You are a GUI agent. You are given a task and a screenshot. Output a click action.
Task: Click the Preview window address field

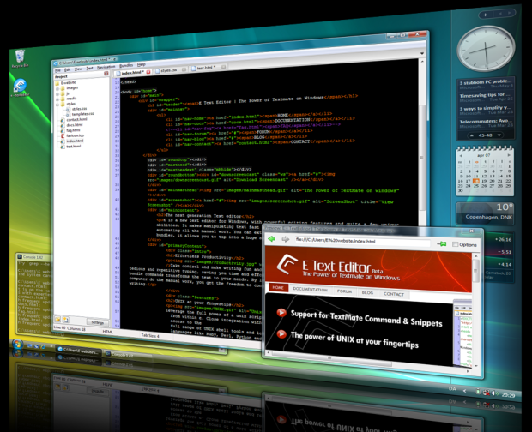point(362,242)
